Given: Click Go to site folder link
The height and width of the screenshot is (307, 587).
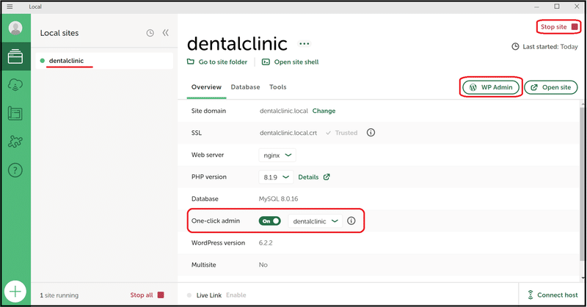Looking at the screenshot, I should [x=223, y=62].
